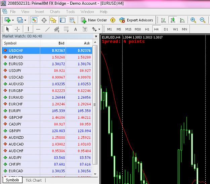
Task: Switch to the Symbols tab
Action: (x=12, y=180)
